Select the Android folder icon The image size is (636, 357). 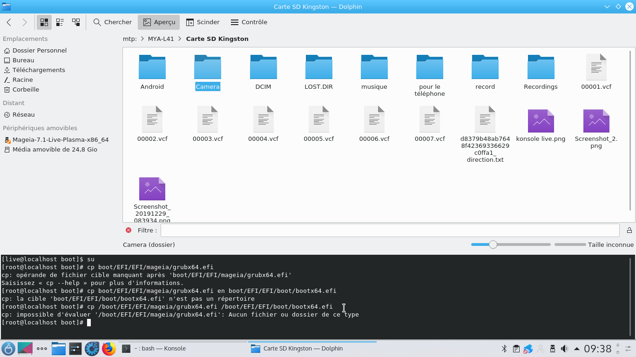click(152, 67)
